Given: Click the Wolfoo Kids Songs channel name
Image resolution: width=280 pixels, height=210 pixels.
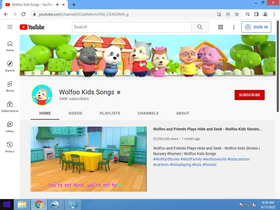Looking at the screenshot, I should [x=87, y=92].
